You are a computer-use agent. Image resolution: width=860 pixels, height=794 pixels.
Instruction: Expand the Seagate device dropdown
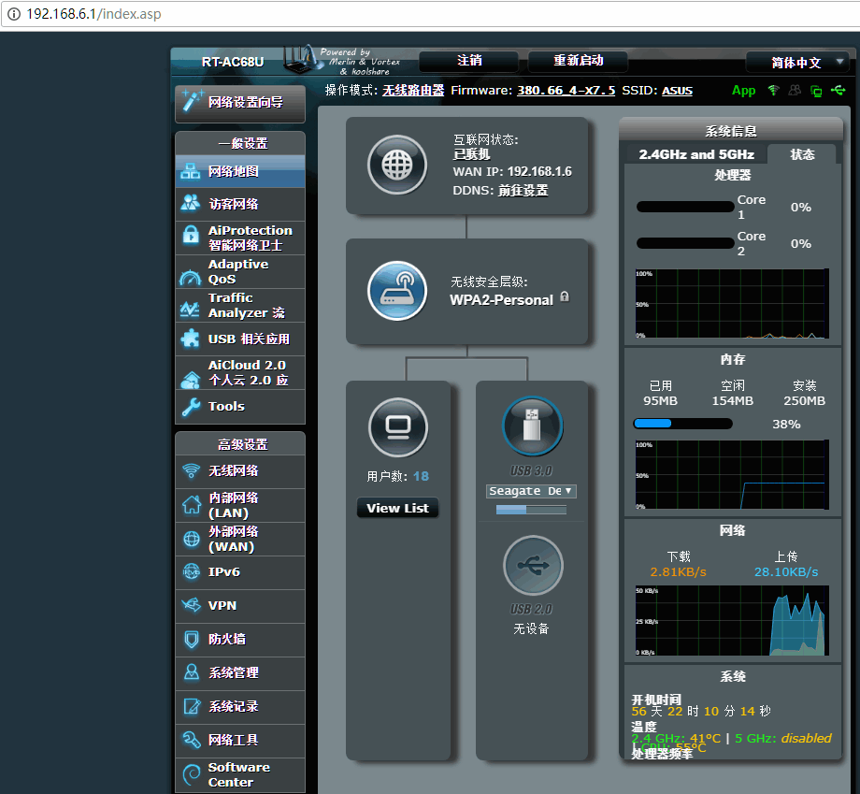531,491
